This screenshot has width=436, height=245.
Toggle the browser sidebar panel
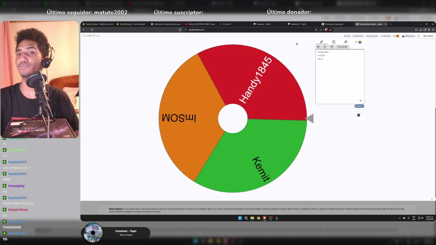point(424,30)
